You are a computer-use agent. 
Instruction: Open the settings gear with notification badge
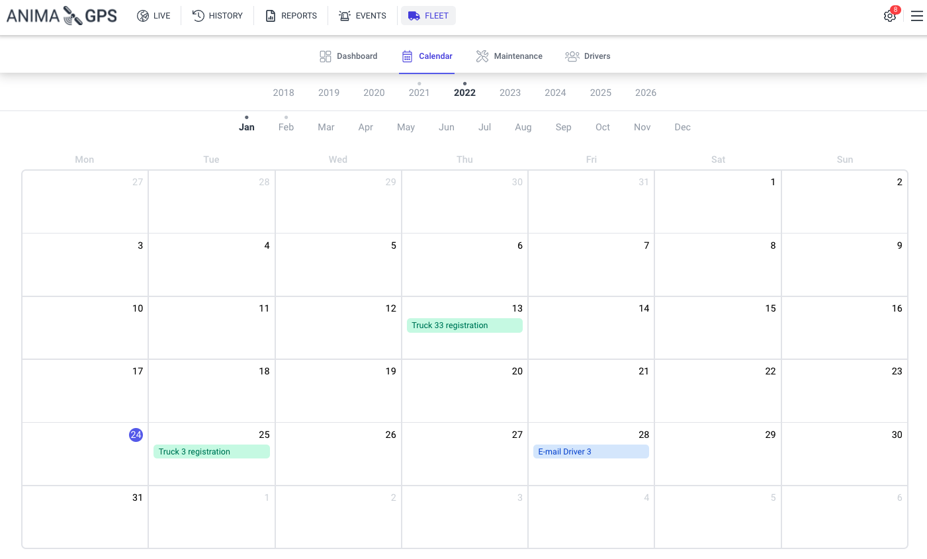pyautogui.click(x=890, y=15)
